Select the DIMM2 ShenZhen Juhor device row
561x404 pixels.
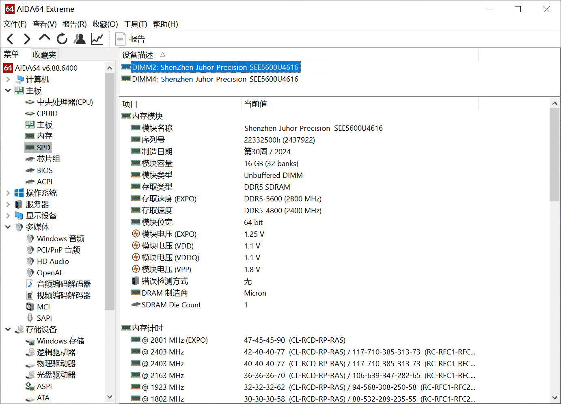point(211,67)
